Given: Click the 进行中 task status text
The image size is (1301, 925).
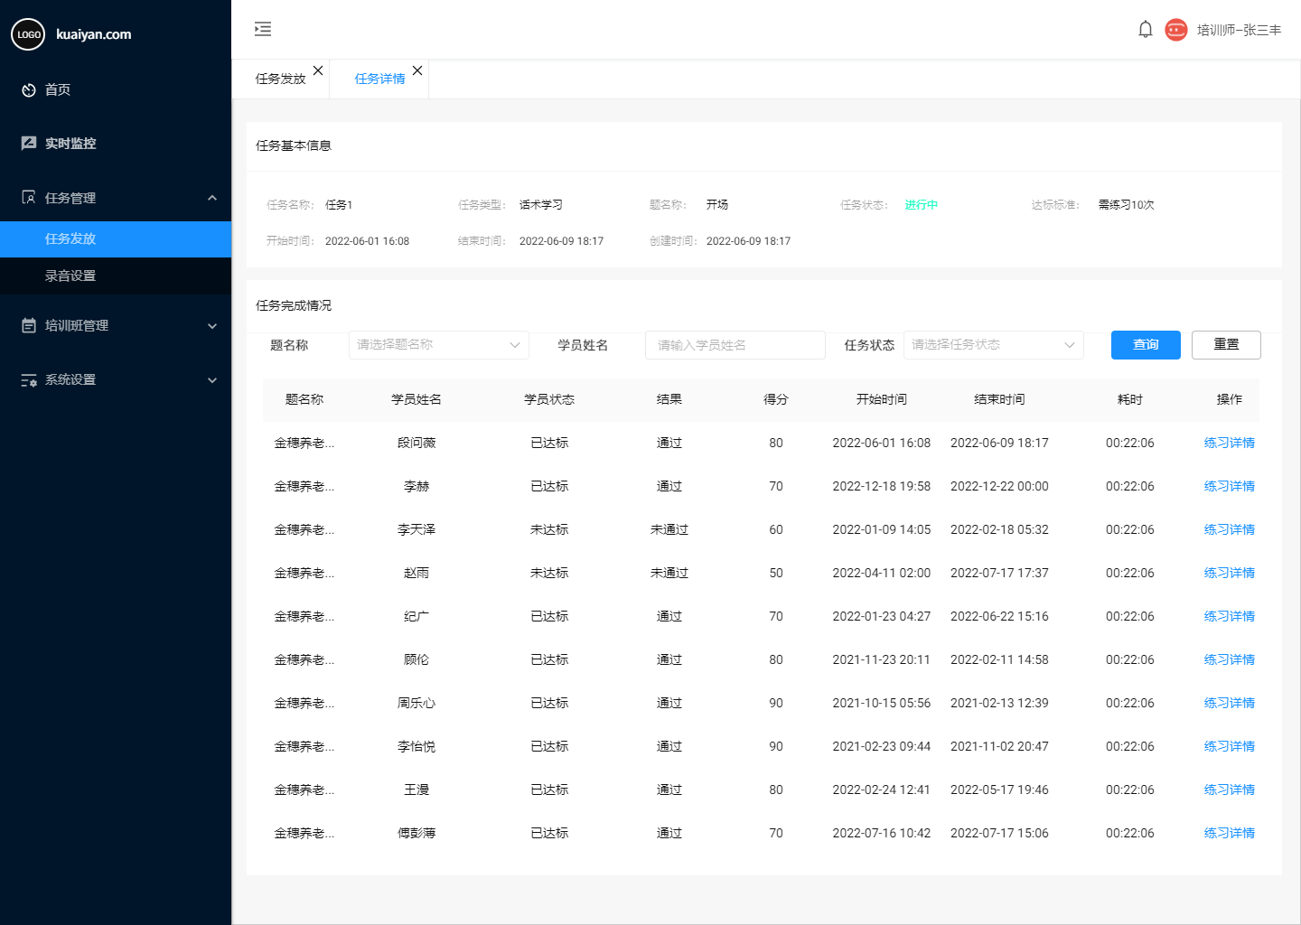Looking at the screenshot, I should [x=922, y=205].
